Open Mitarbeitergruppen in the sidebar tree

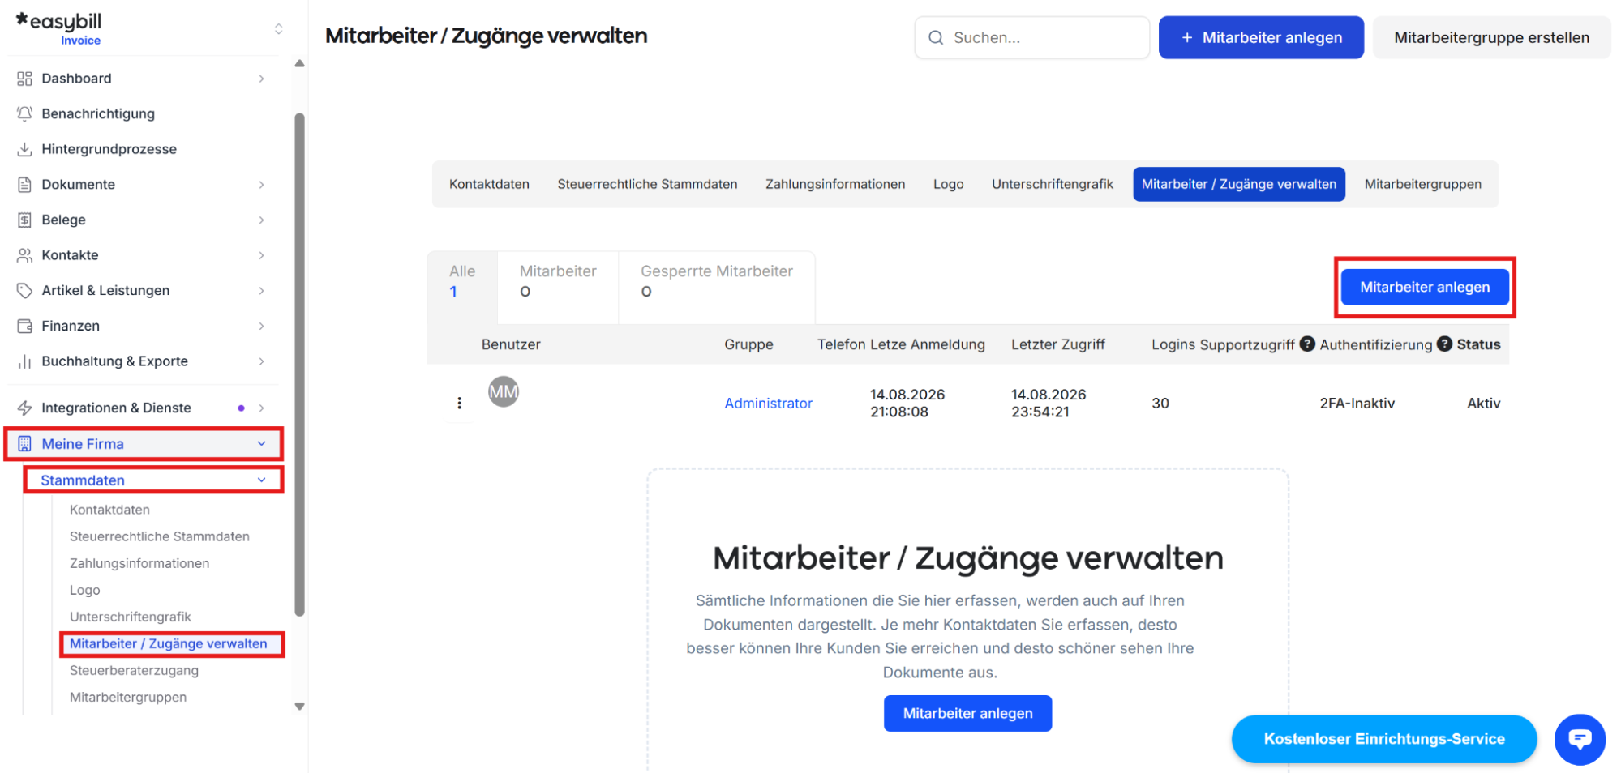tap(127, 697)
